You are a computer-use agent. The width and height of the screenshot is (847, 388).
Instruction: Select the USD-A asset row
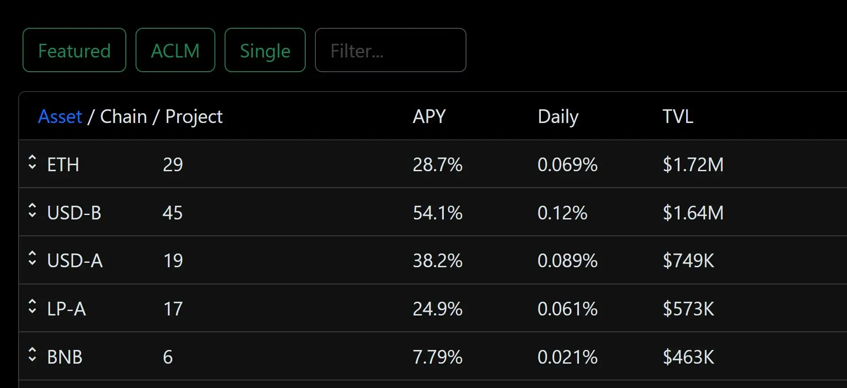tap(75, 261)
